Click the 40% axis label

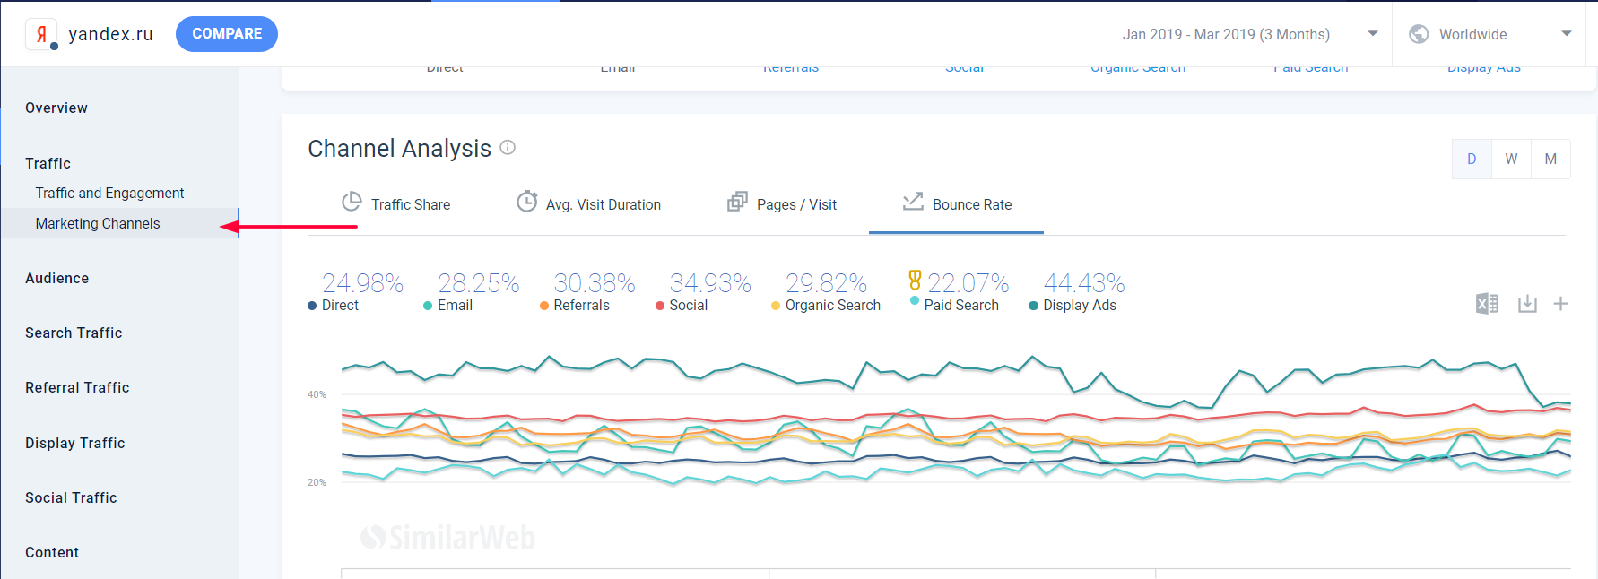click(317, 394)
